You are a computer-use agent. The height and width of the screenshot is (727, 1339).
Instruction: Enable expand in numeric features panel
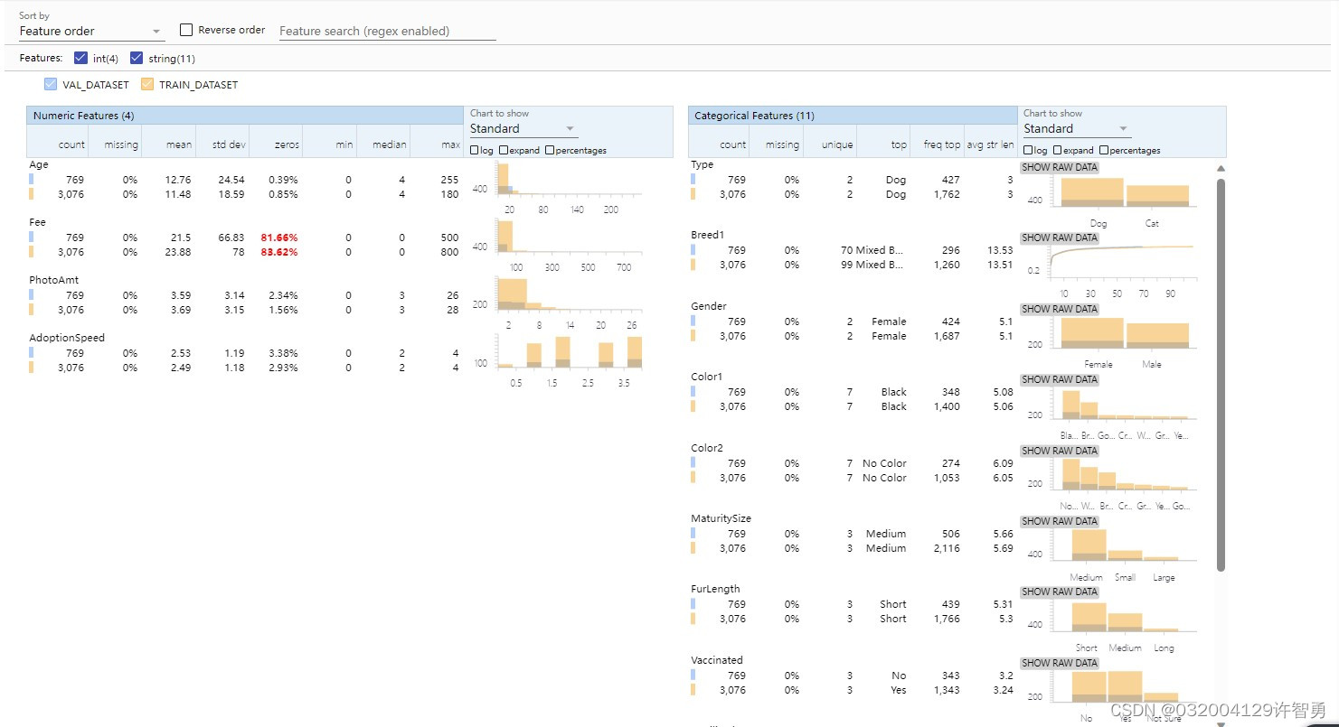(504, 151)
